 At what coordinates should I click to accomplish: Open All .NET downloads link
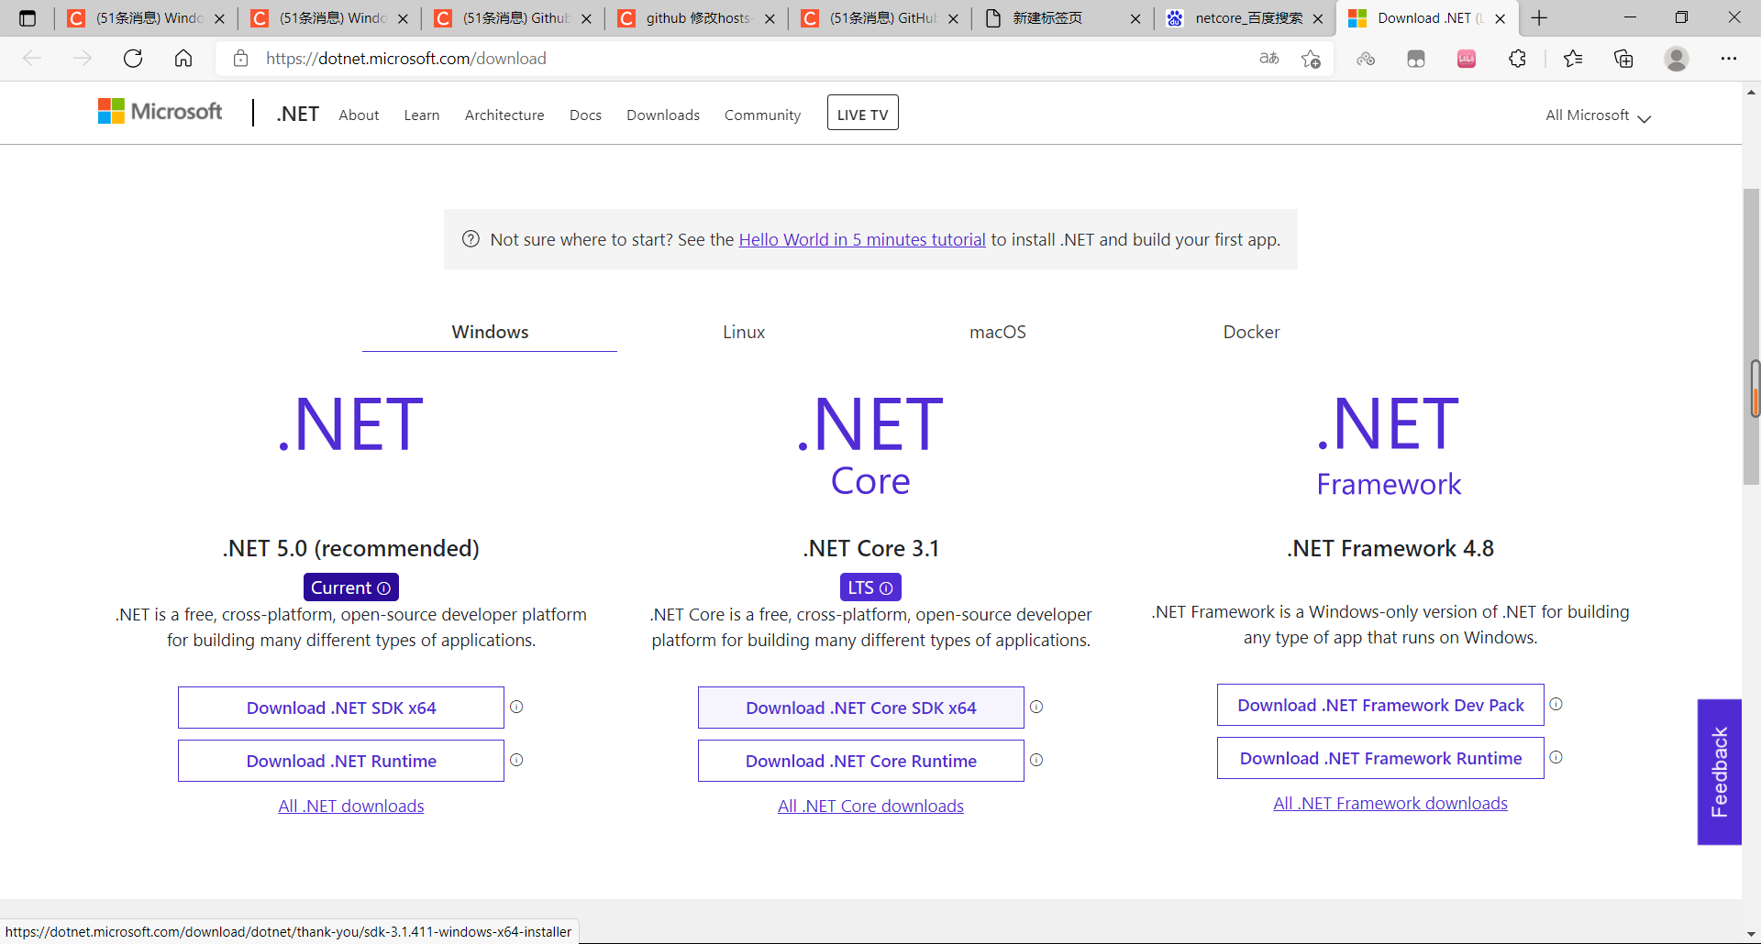pyautogui.click(x=351, y=807)
